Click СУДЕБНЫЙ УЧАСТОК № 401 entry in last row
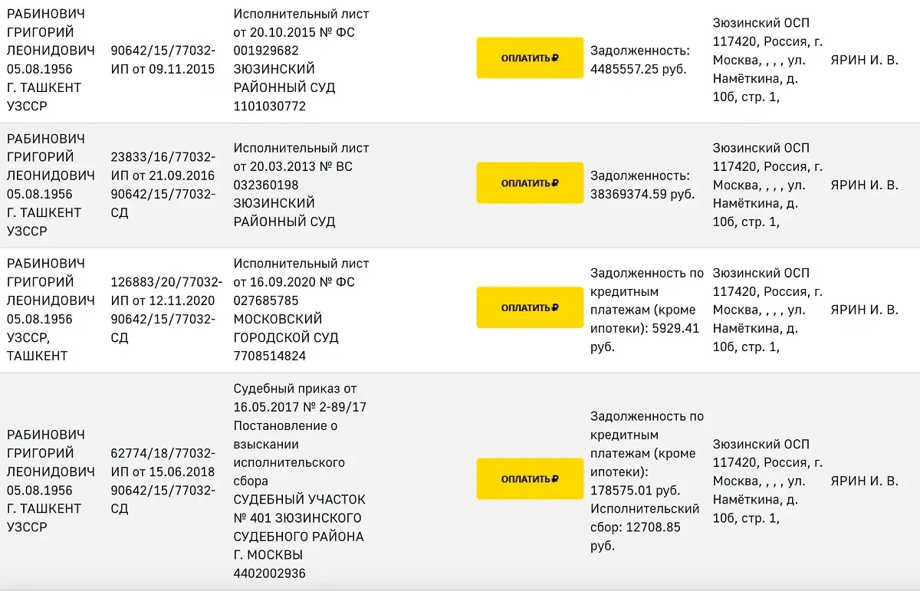The width and height of the screenshot is (920, 591). [x=299, y=508]
